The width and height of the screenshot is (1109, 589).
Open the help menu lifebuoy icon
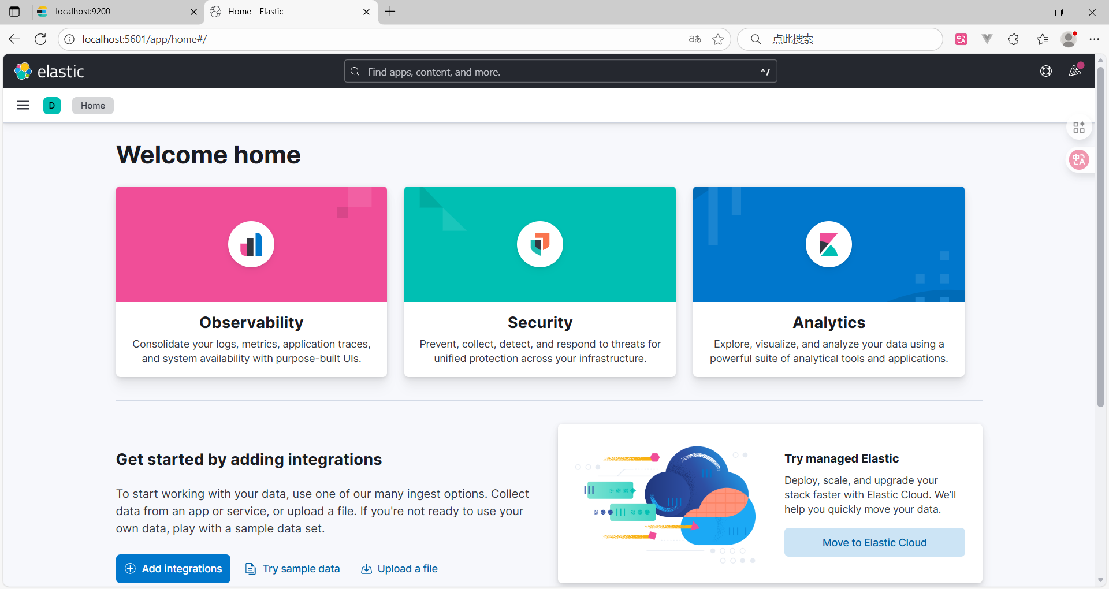coord(1046,71)
